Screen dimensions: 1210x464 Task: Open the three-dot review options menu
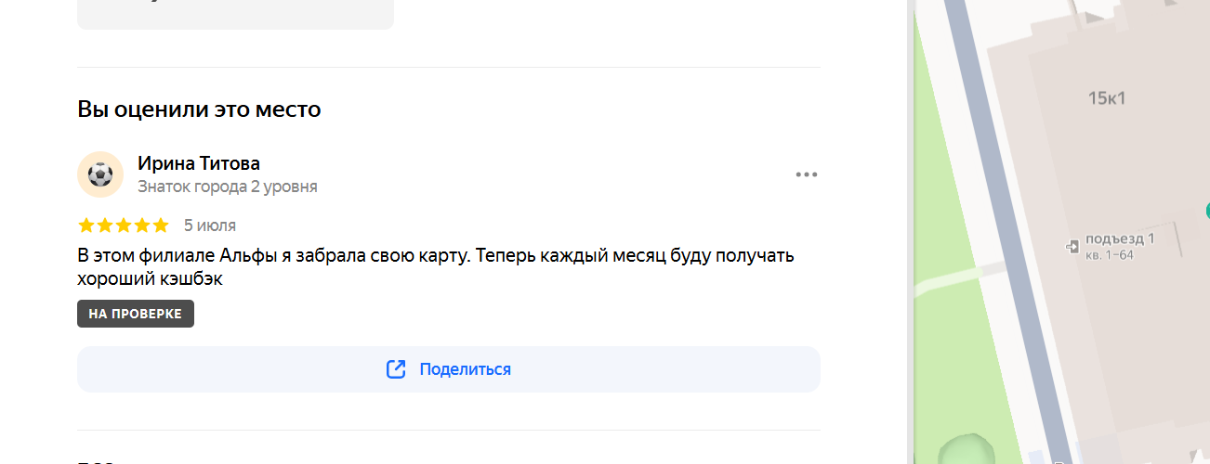pyautogui.click(x=806, y=174)
